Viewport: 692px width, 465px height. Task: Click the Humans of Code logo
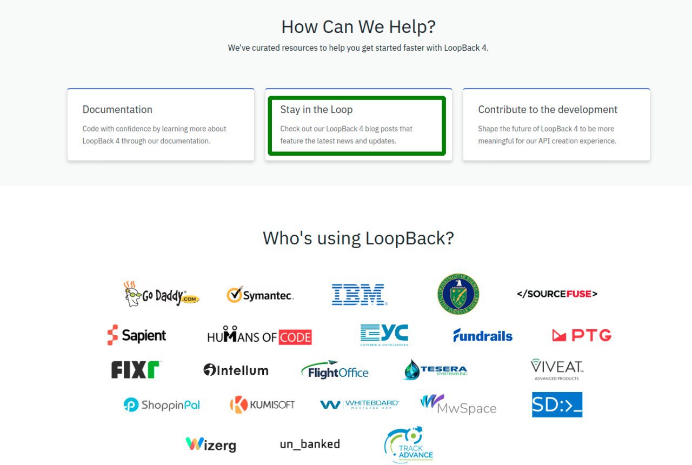click(x=259, y=336)
